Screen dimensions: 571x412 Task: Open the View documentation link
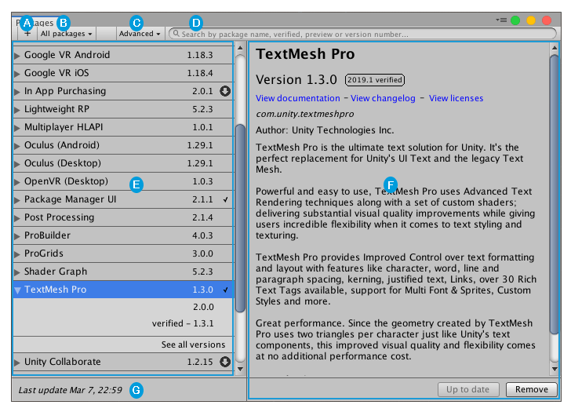coord(297,98)
